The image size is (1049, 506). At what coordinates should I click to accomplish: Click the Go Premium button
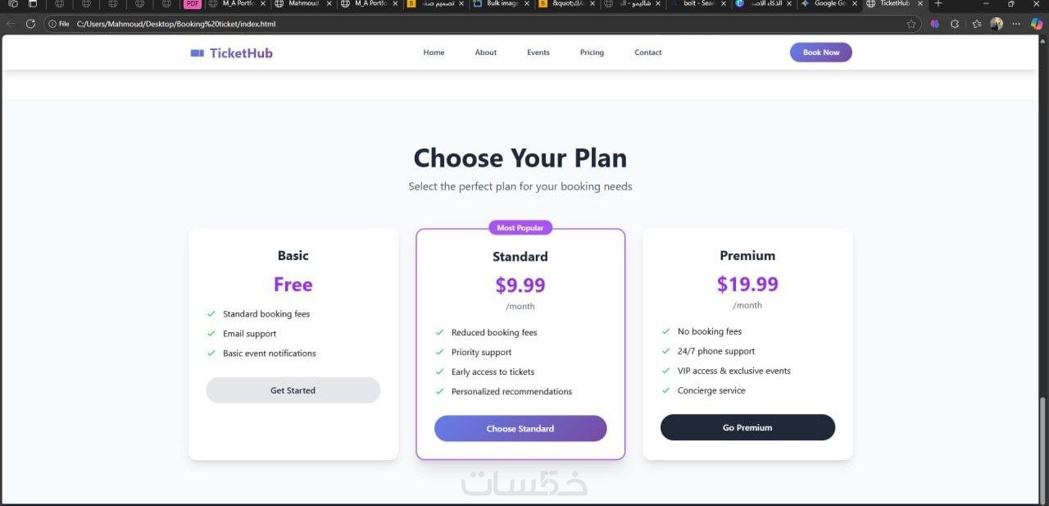pyautogui.click(x=747, y=427)
